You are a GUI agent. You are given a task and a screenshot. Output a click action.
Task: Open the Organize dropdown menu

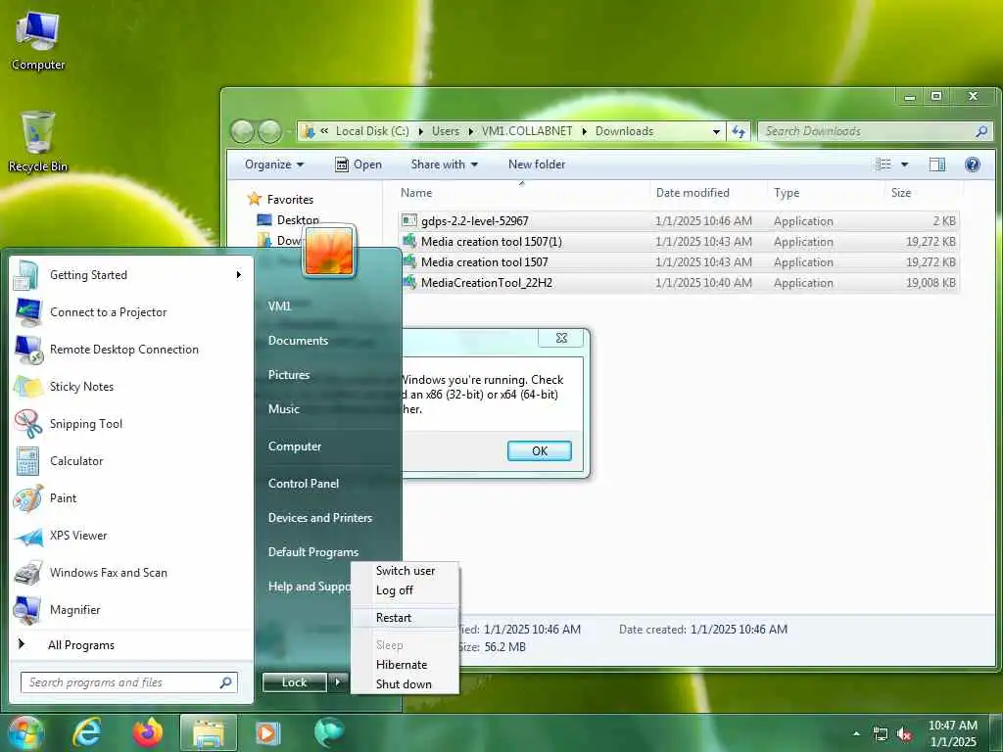pyautogui.click(x=274, y=164)
